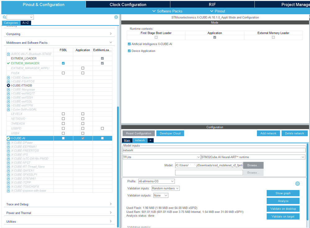Click download icon next to I-CUBE-wolfTPM

8,105
